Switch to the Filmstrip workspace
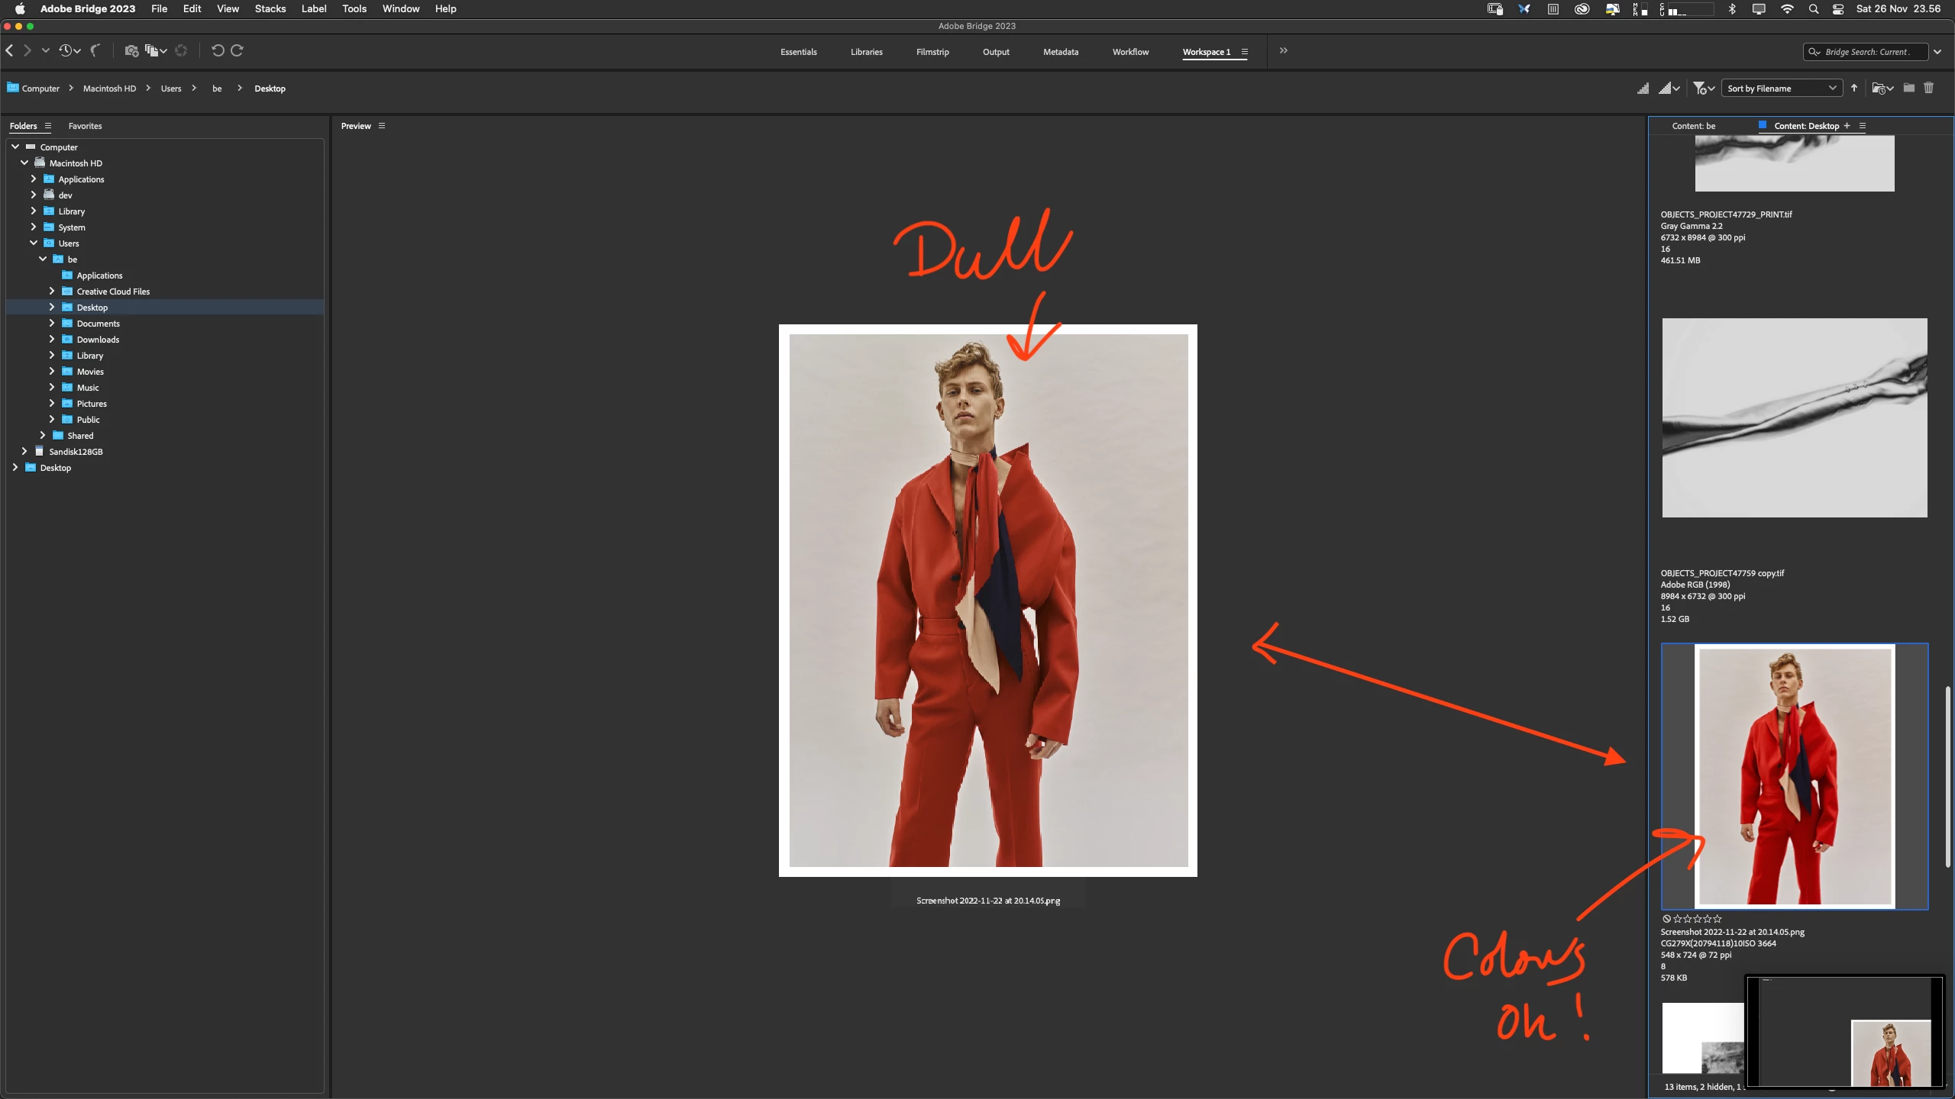The image size is (1955, 1099). click(932, 52)
